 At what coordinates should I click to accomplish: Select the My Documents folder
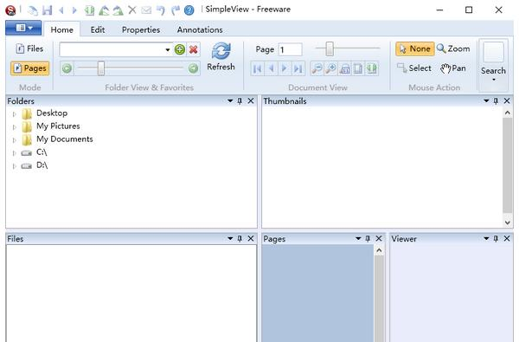click(x=65, y=139)
